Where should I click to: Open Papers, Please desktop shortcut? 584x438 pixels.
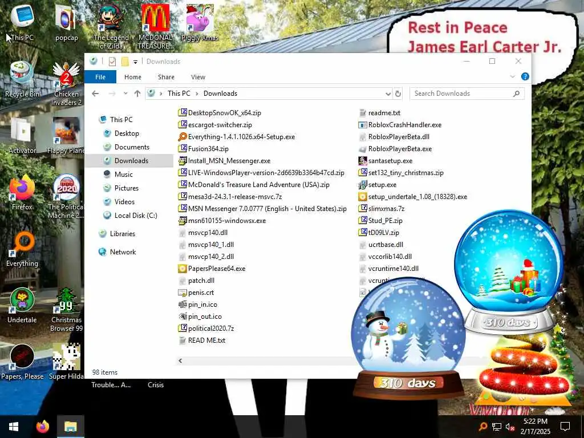pyautogui.click(x=22, y=362)
